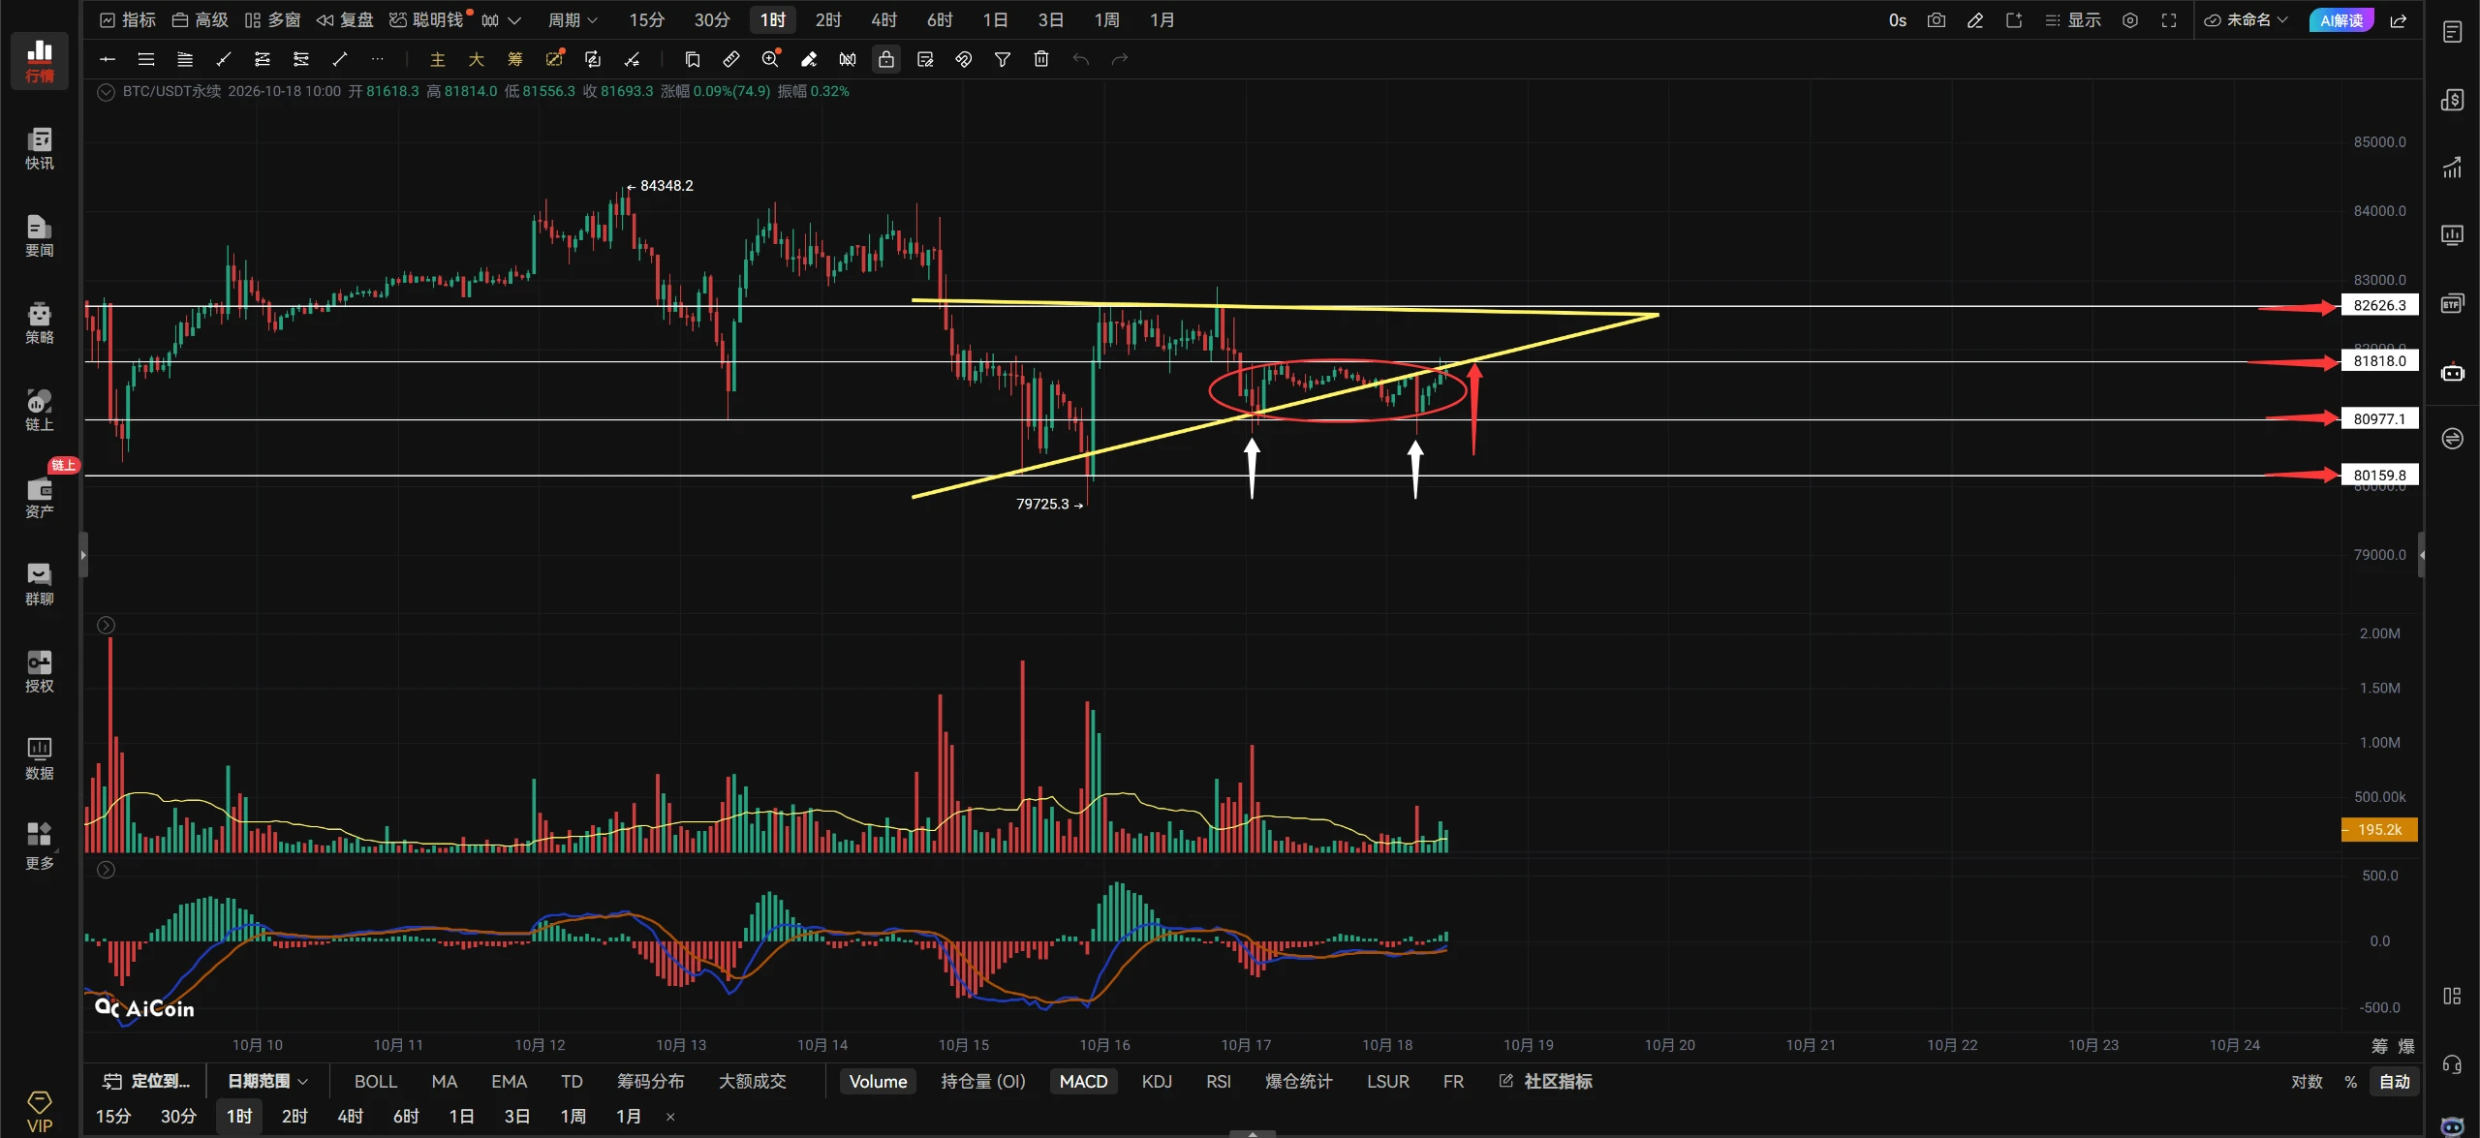
Task: Toggle the lock drawings icon
Action: coord(886,59)
